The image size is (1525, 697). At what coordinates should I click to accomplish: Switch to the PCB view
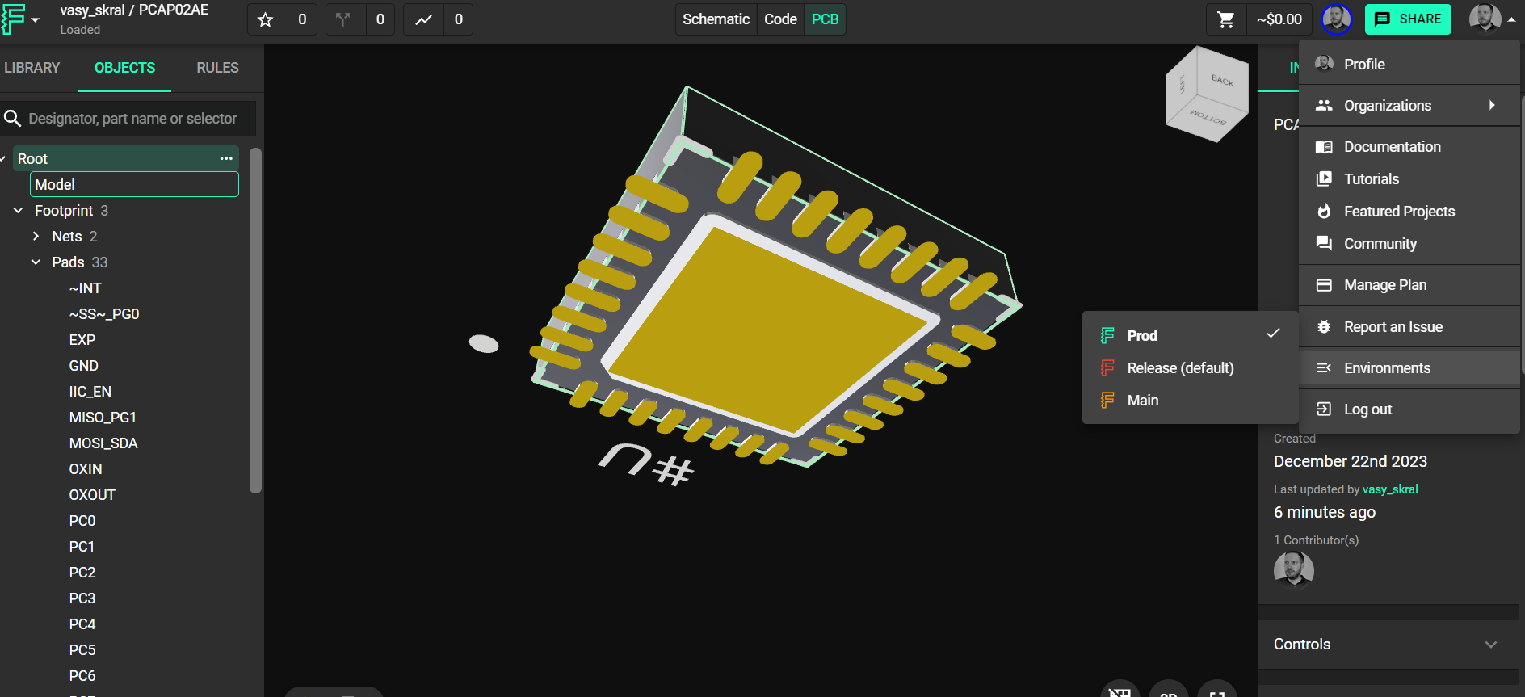coord(825,19)
